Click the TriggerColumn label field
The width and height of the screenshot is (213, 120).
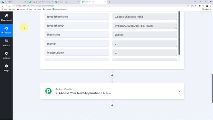(77, 53)
